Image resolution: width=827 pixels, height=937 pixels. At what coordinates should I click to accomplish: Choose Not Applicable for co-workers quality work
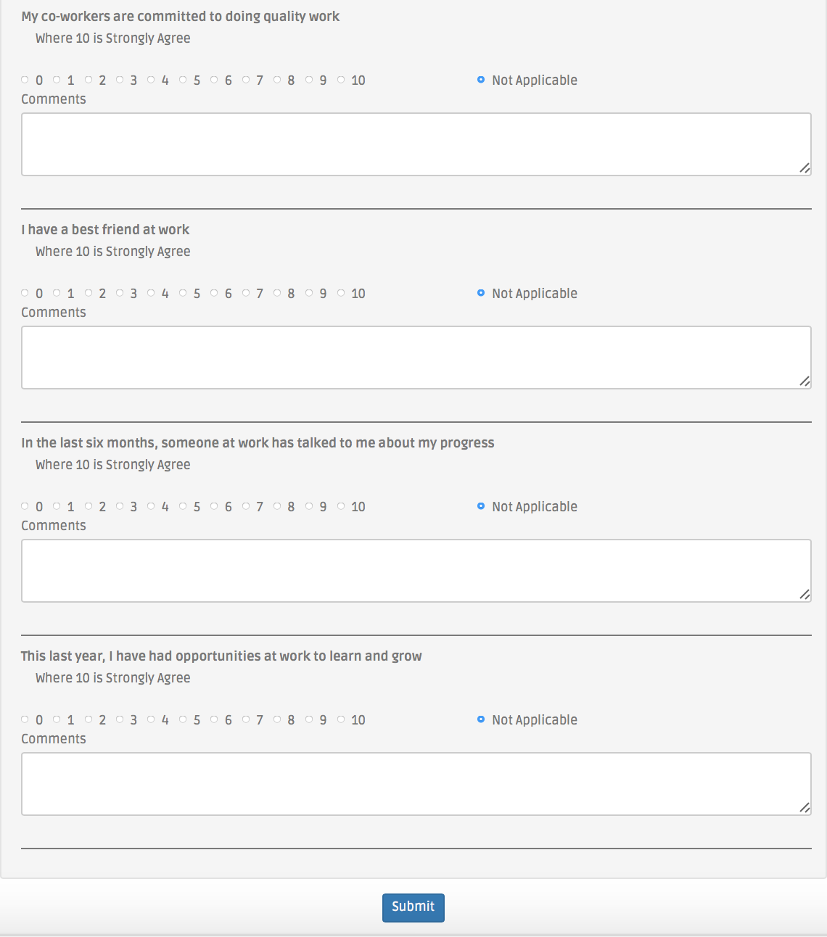(480, 80)
